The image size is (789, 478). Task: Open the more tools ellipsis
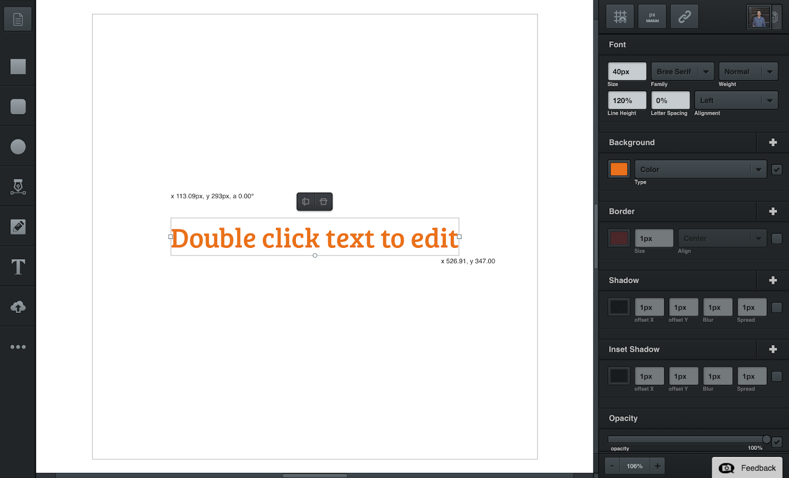coord(18,347)
